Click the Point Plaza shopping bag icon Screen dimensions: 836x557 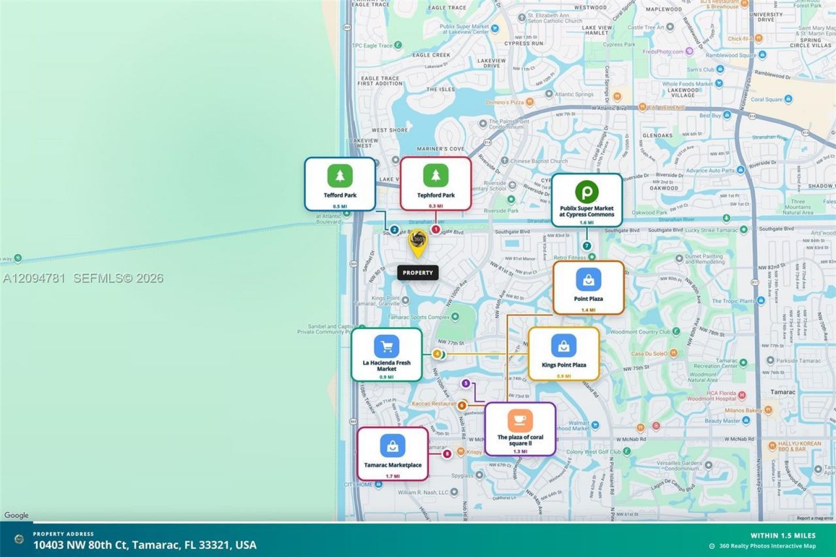588,279
